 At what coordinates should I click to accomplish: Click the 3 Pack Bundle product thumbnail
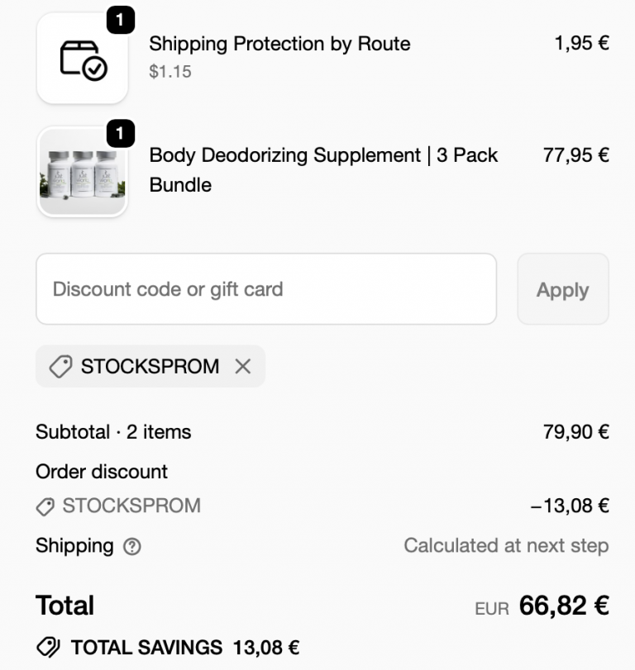(80, 171)
